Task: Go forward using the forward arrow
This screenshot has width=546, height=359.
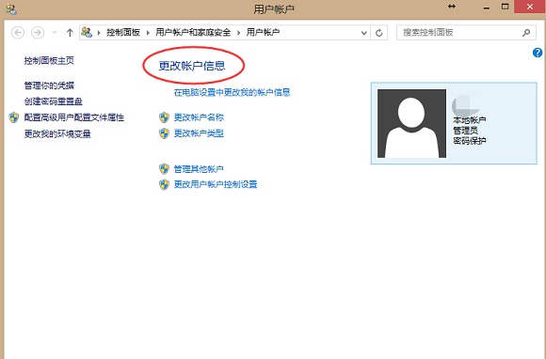Action: [x=38, y=33]
